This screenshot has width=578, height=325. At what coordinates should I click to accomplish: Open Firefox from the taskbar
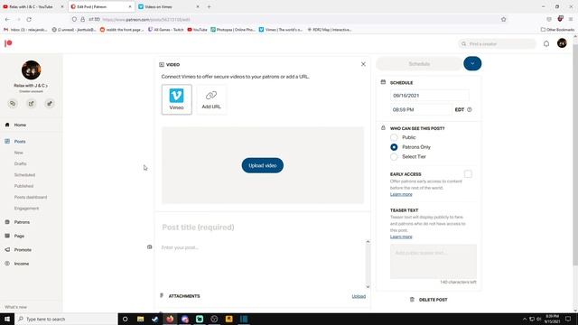(x=170, y=319)
